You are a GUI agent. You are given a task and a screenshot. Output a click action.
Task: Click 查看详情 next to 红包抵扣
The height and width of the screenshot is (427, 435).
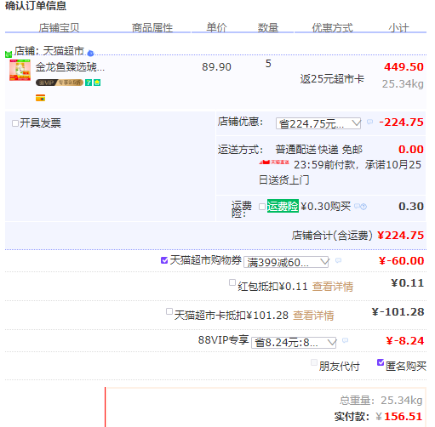tap(333, 287)
